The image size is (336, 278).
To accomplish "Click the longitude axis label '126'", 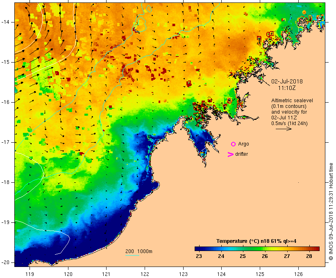I will point(298,274).
